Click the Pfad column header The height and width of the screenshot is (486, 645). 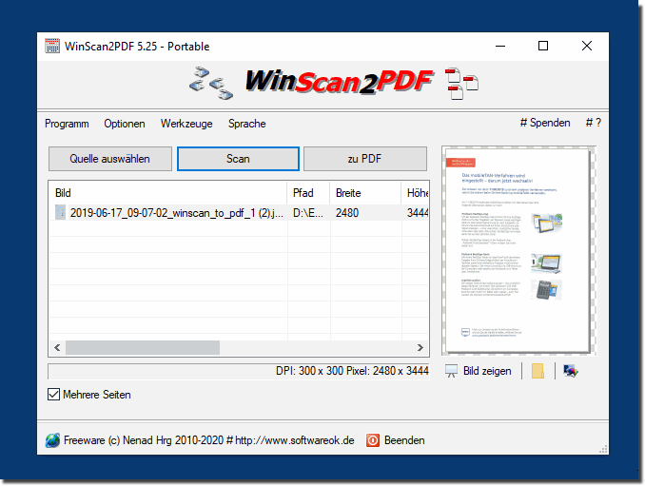pyautogui.click(x=308, y=193)
